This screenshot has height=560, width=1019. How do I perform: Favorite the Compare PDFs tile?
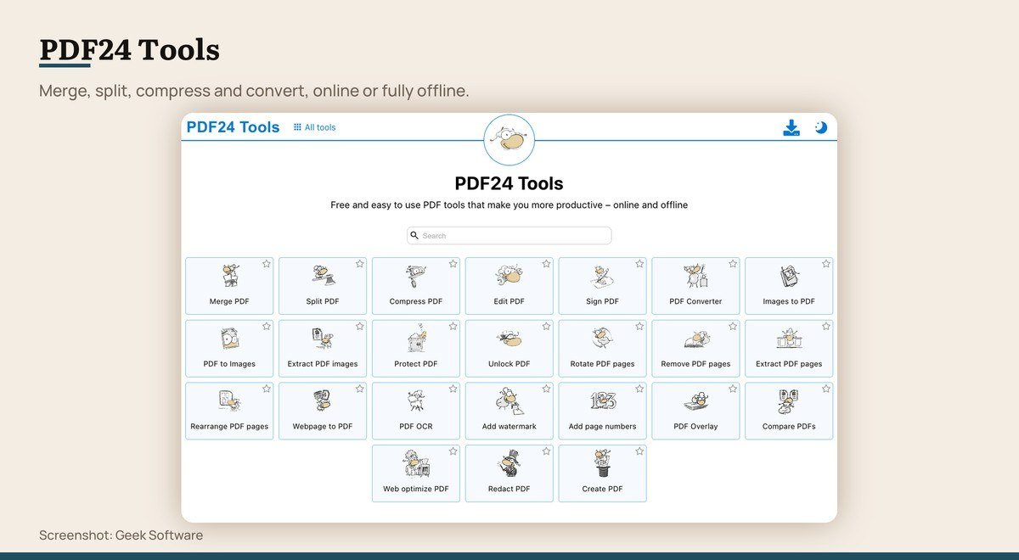pyautogui.click(x=826, y=389)
